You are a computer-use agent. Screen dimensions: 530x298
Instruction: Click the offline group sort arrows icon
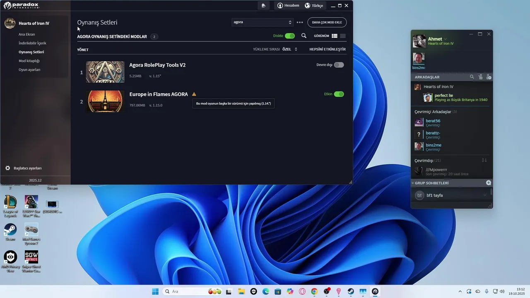(484, 160)
